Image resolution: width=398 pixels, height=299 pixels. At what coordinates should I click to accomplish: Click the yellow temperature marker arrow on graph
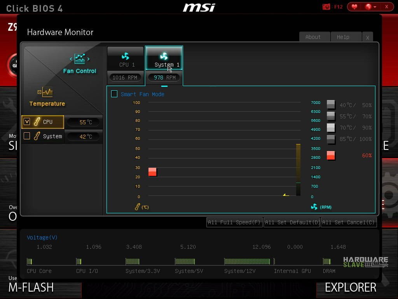pyautogui.click(x=286, y=195)
